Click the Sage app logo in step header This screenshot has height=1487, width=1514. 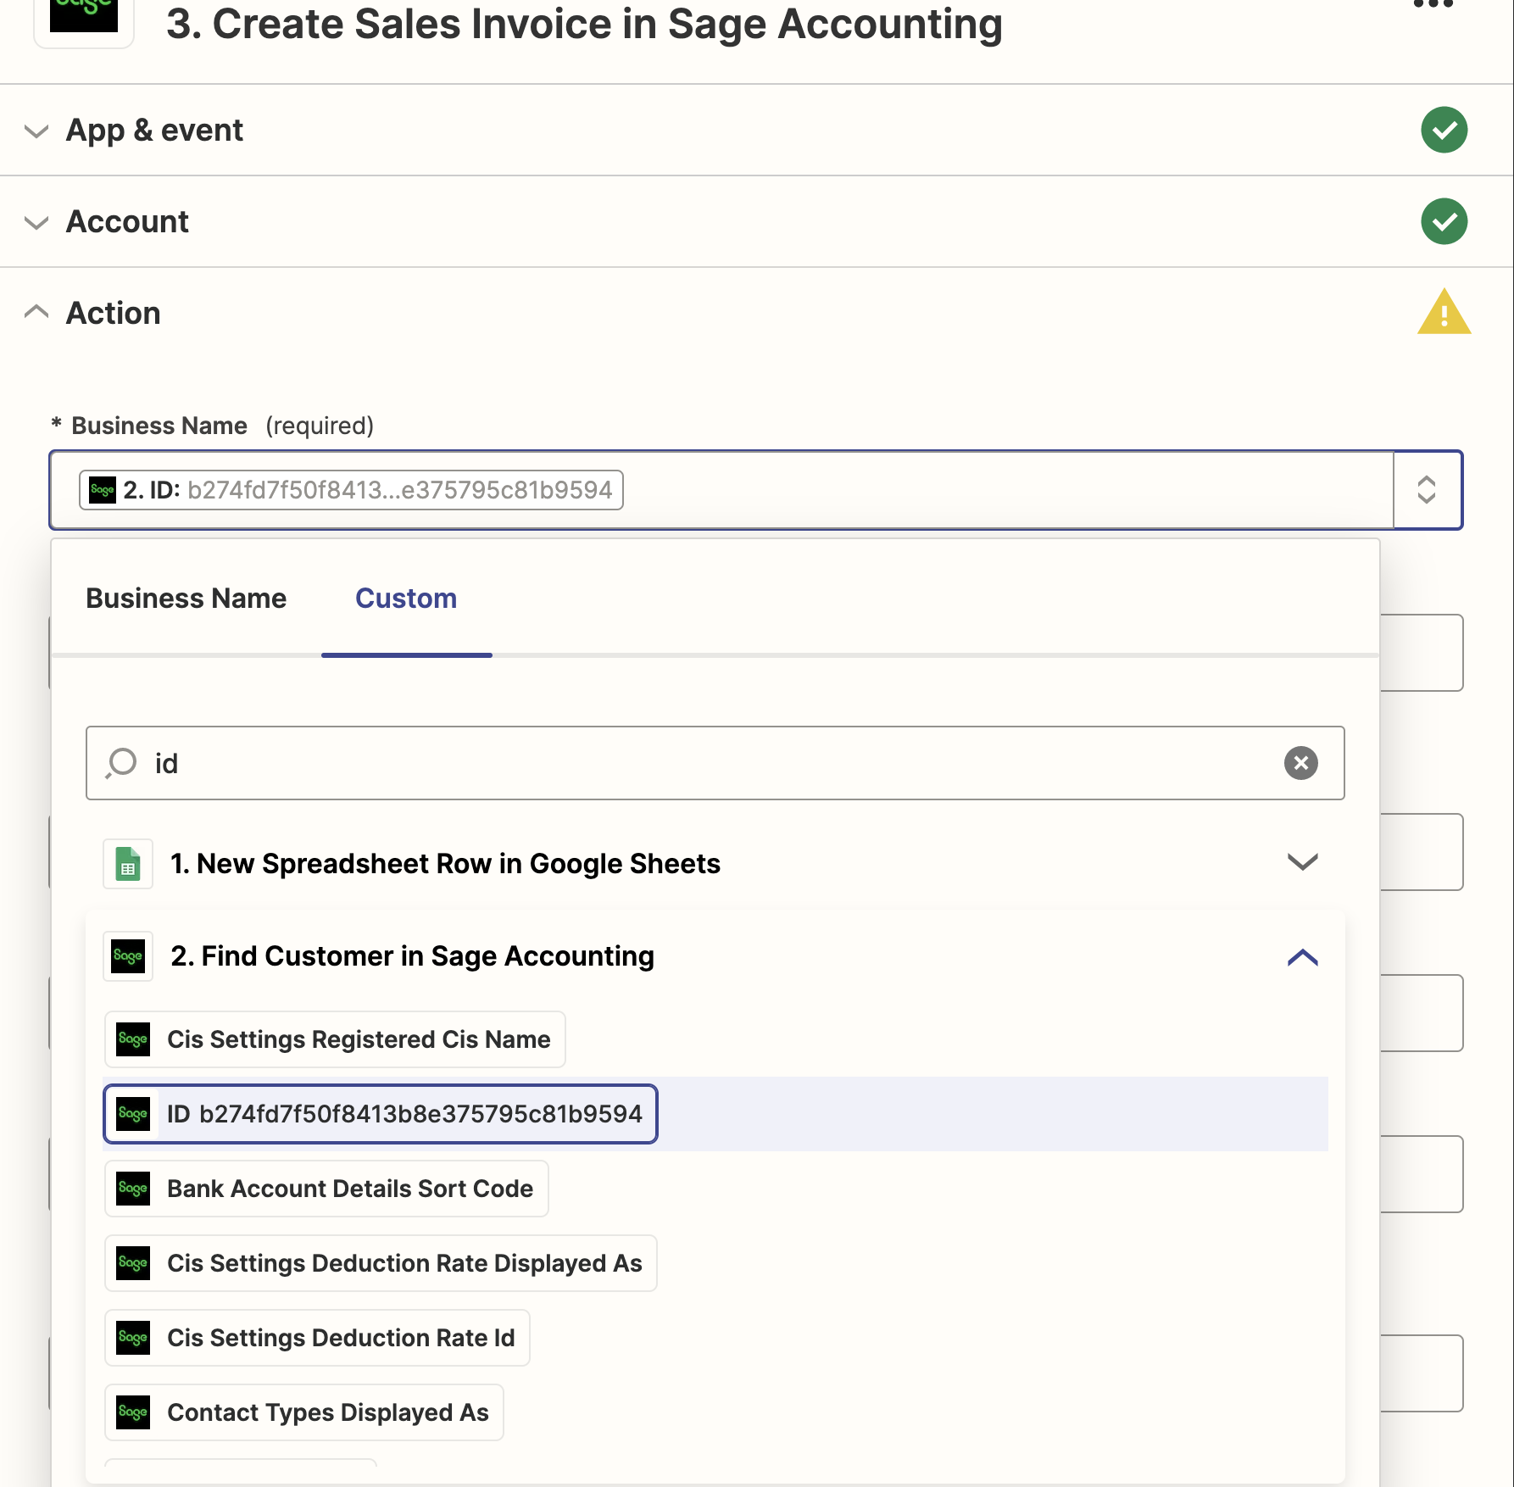tap(84, 15)
